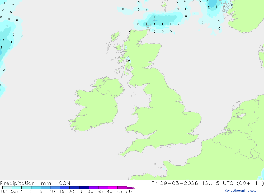Pick the legend swatch between 40 and 45

(113, 188)
